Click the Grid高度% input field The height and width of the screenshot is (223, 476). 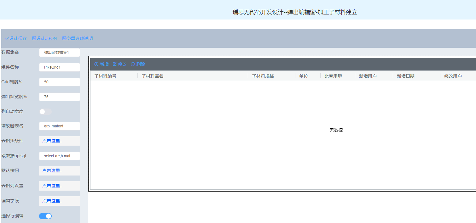point(59,82)
